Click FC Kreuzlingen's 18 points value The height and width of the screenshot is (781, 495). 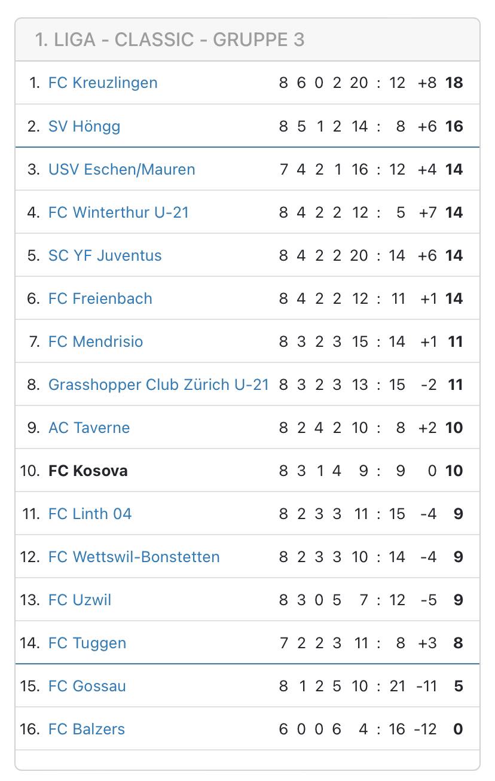[454, 83]
